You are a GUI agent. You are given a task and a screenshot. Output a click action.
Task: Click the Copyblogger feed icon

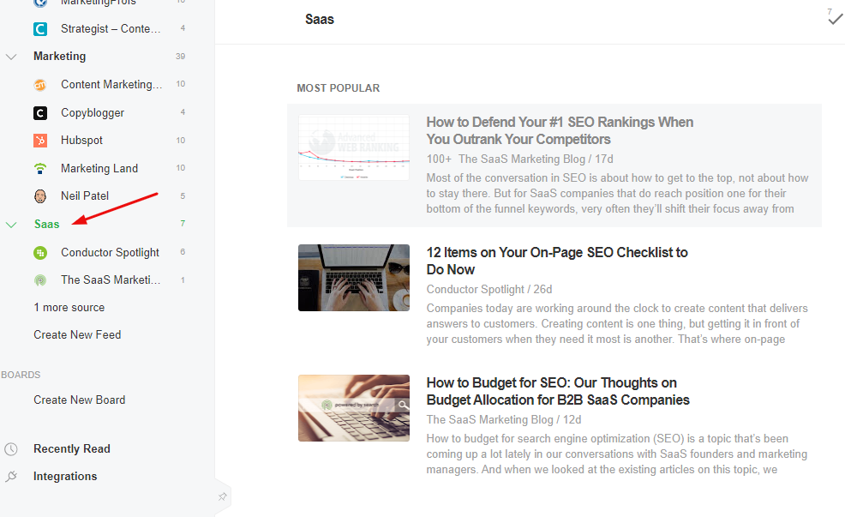[x=40, y=112]
